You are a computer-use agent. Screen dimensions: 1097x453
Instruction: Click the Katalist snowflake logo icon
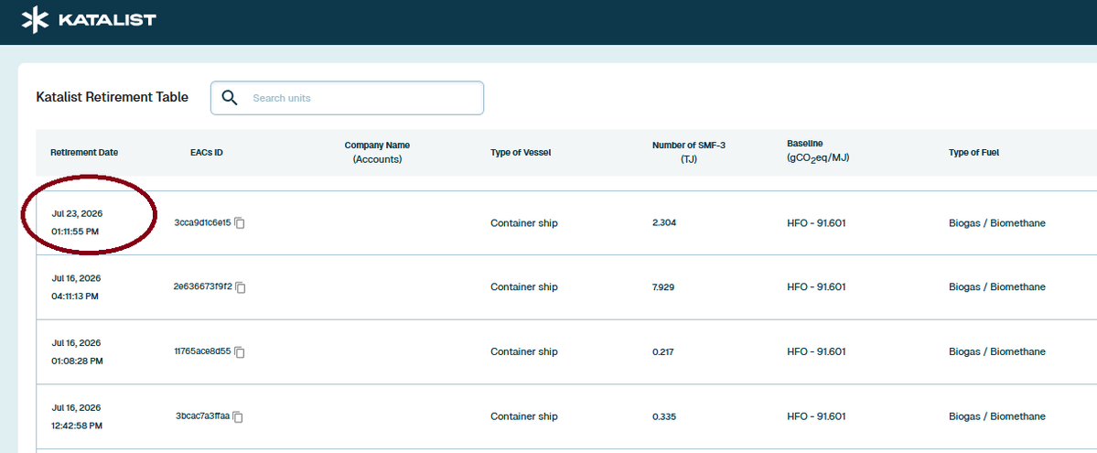35,20
